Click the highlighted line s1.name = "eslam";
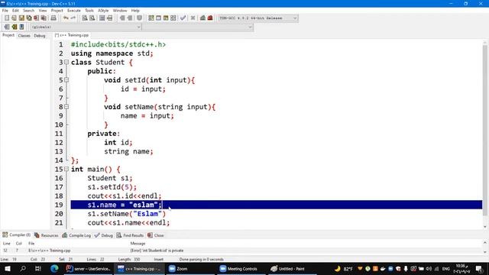 [x=277, y=205]
